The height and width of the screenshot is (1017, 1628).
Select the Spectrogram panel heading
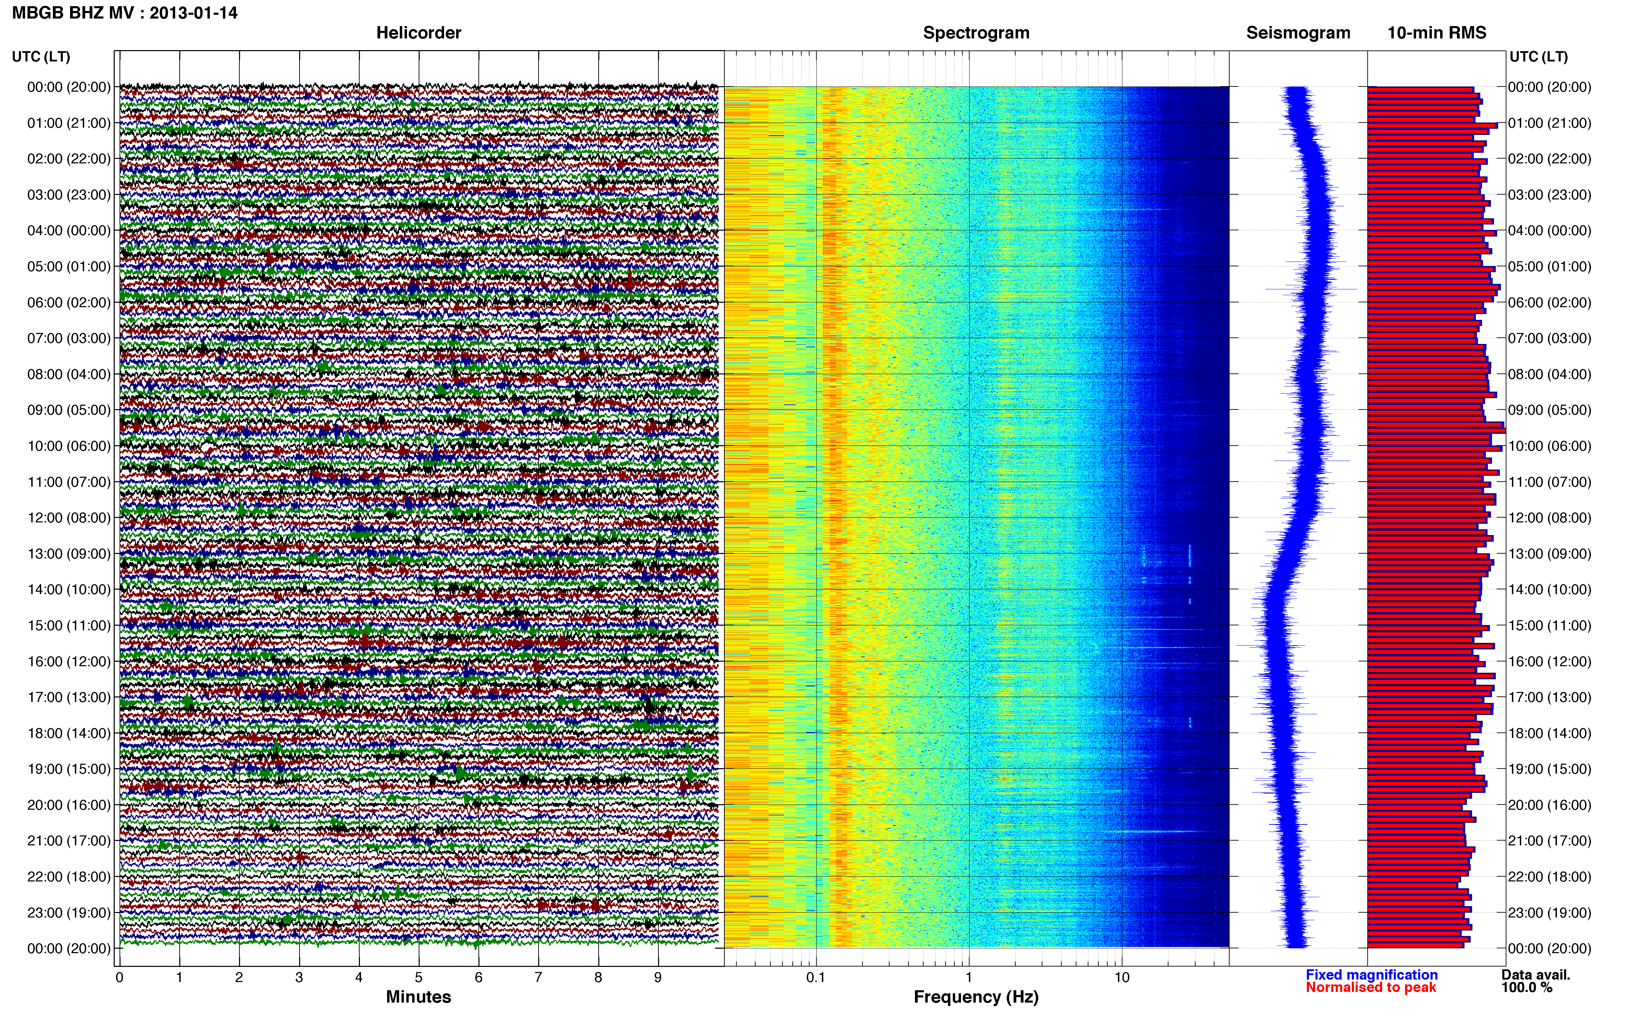pyautogui.click(x=976, y=33)
